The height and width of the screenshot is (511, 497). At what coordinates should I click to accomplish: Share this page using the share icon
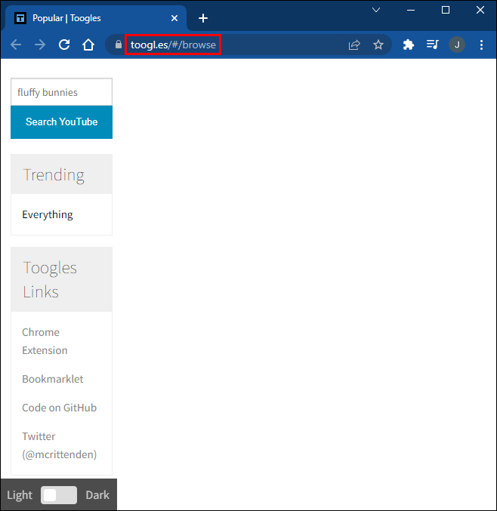[x=354, y=45]
